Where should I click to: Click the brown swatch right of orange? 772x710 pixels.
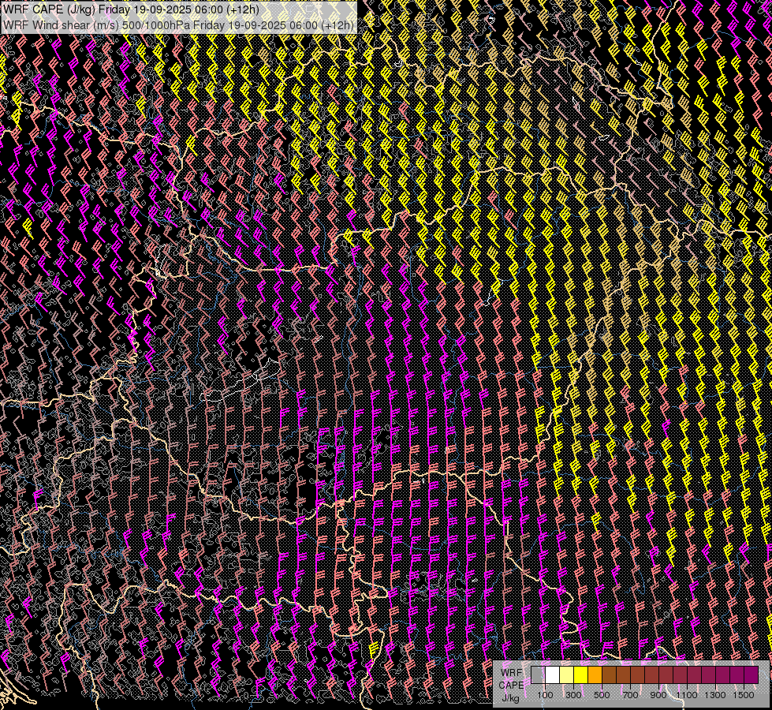609,675
